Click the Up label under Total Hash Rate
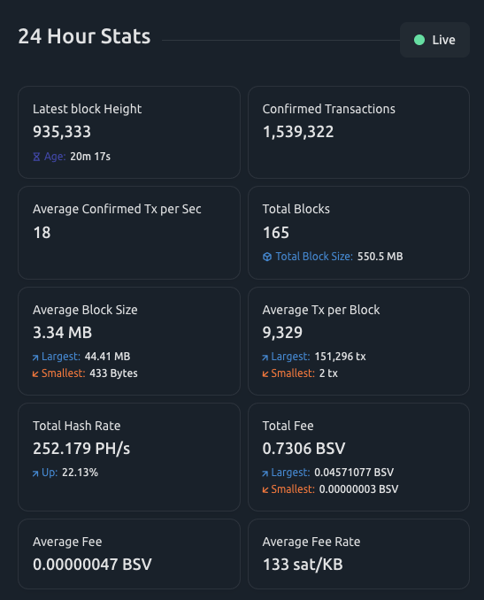 pos(50,473)
